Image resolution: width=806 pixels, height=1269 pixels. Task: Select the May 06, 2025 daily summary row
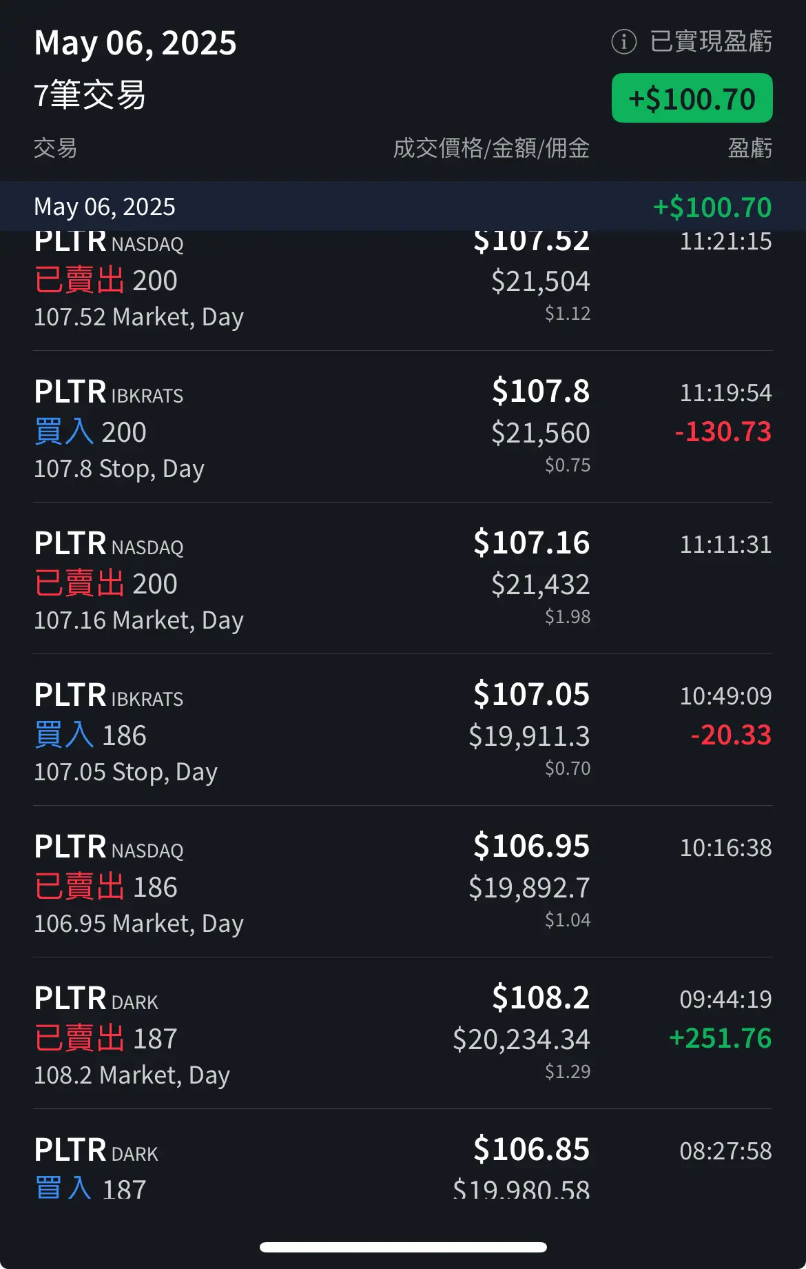pos(403,206)
